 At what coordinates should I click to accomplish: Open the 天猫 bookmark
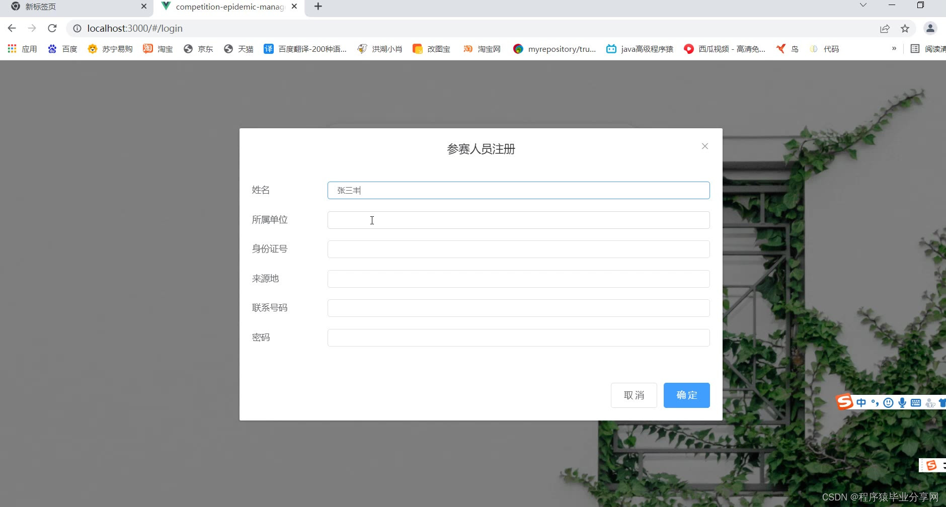point(239,49)
